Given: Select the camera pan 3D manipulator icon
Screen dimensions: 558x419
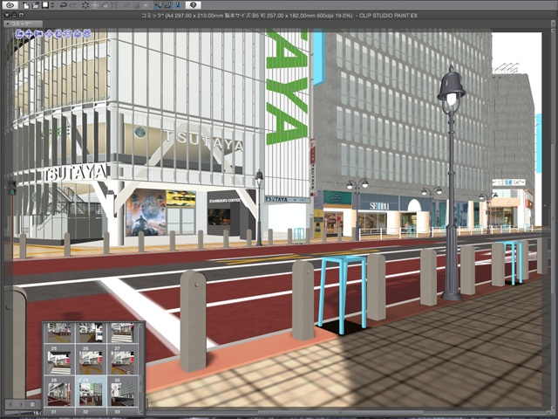Looking at the screenshot, I should coord(29,34).
